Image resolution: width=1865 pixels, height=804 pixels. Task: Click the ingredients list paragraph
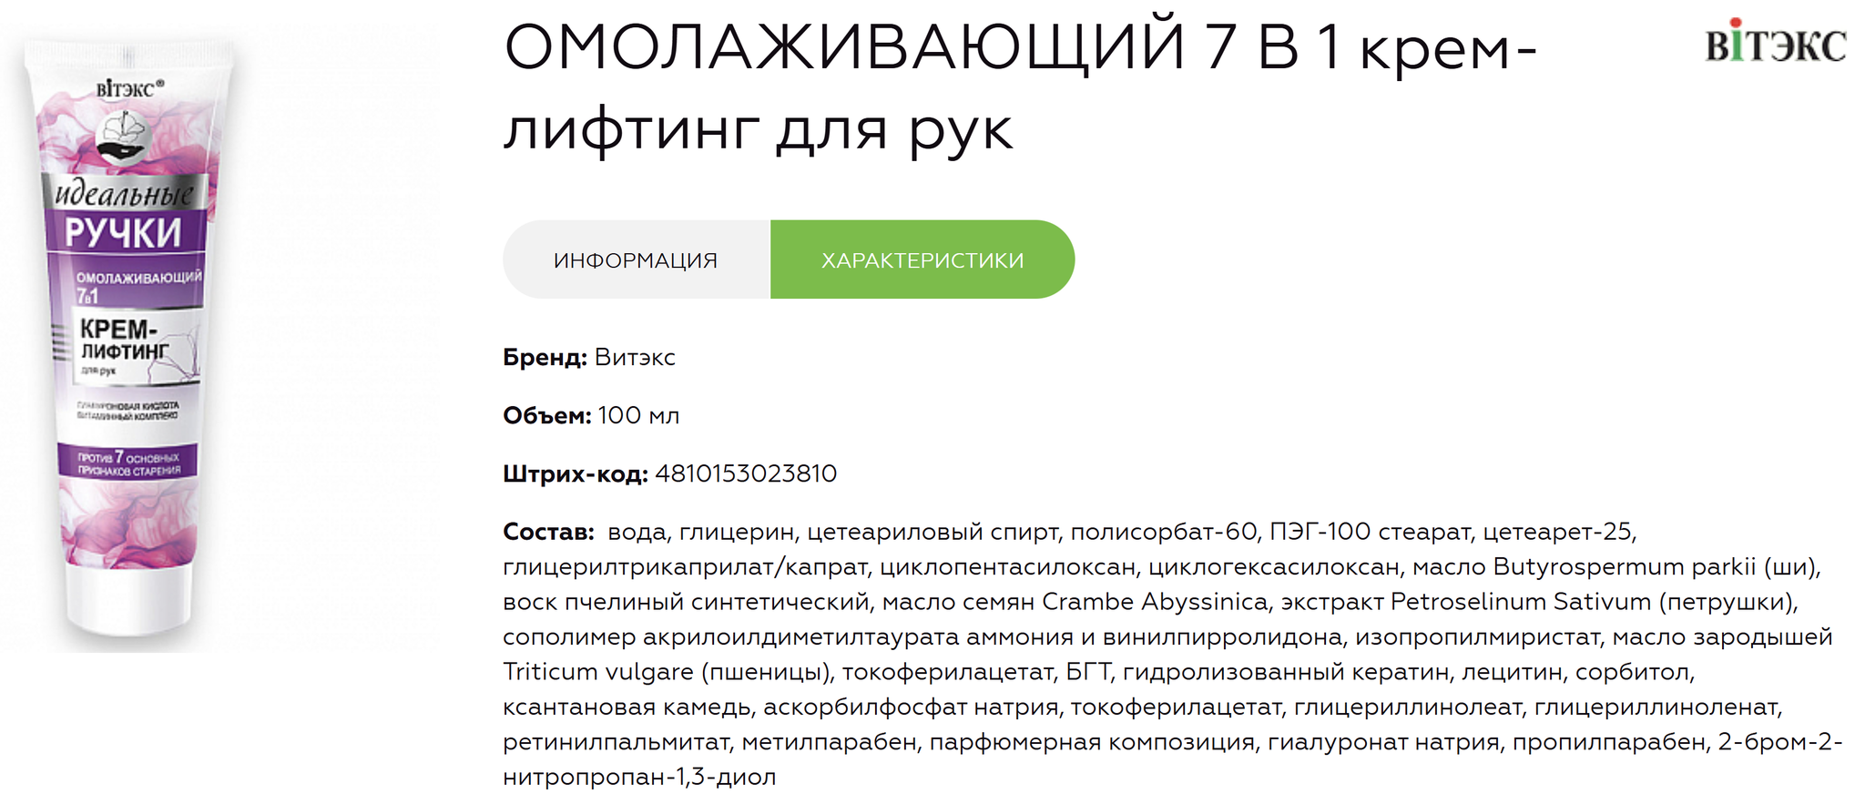pos(1166,655)
